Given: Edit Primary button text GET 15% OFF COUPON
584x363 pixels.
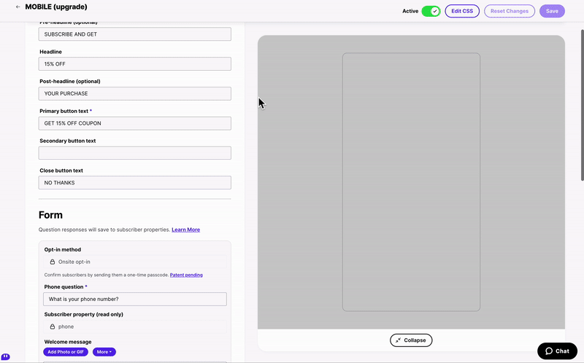Looking at the screenshot, I should click(135, 123).
